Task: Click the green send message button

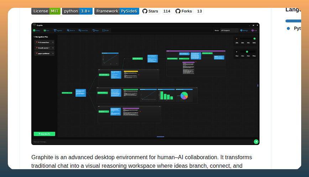Action: [x=256, y=141]
